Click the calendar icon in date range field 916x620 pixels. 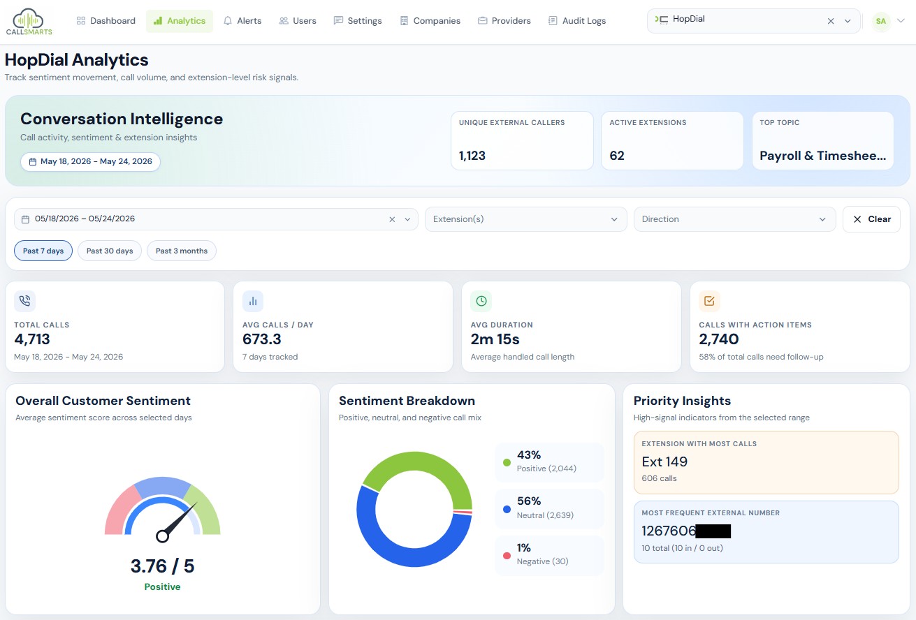(25, 219)
